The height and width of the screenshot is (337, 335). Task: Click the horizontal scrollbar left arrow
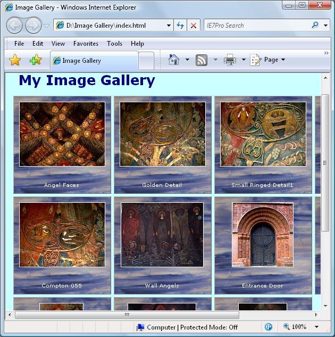coord(10,315)
